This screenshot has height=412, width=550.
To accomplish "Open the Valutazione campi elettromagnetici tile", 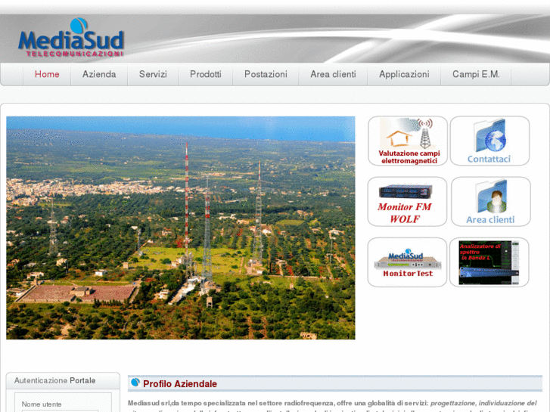I will pyautogui.click(x=408, y=141).
